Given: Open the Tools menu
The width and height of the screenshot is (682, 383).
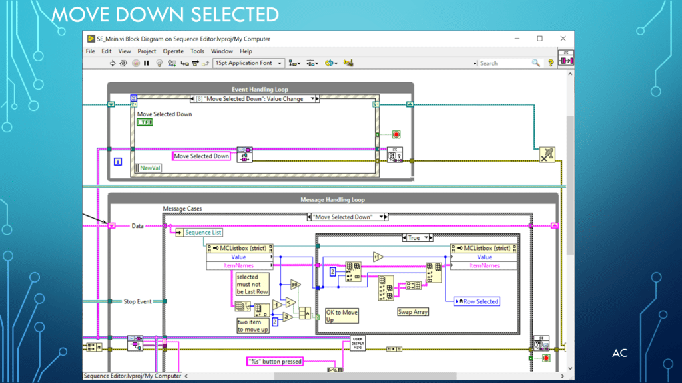Looking at the screenshot, I should pos(197,51).
